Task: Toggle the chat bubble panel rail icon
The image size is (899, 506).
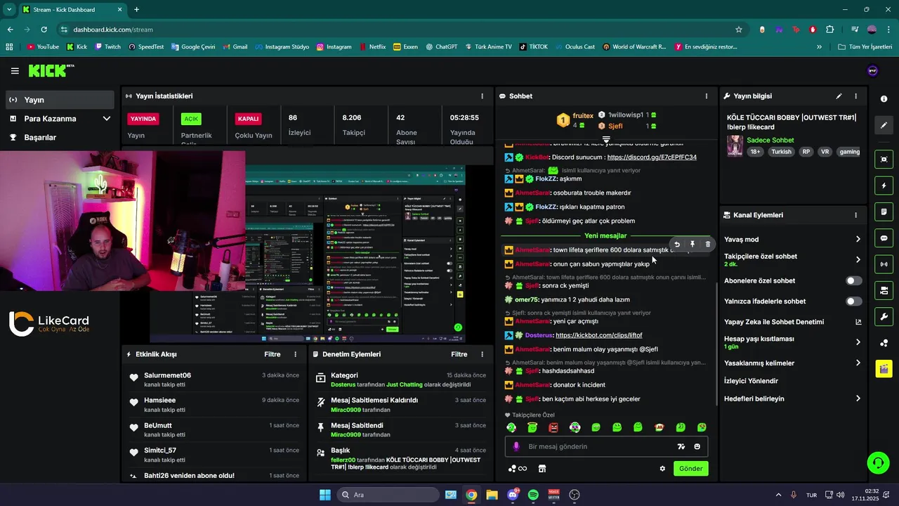Action: click(884, 238)
